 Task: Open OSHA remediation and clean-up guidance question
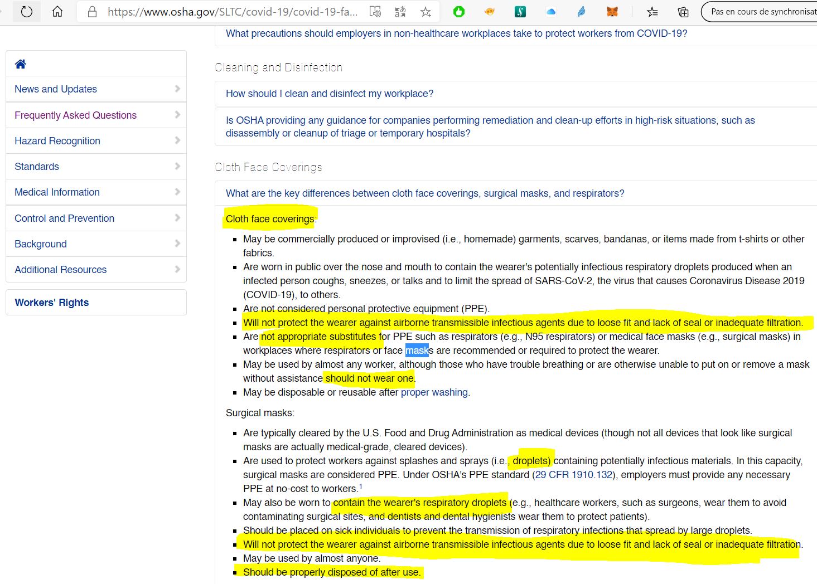coord(490,126)
